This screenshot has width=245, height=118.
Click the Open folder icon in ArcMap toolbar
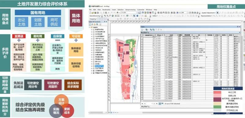pyautogui.click(x=93, y=13)
